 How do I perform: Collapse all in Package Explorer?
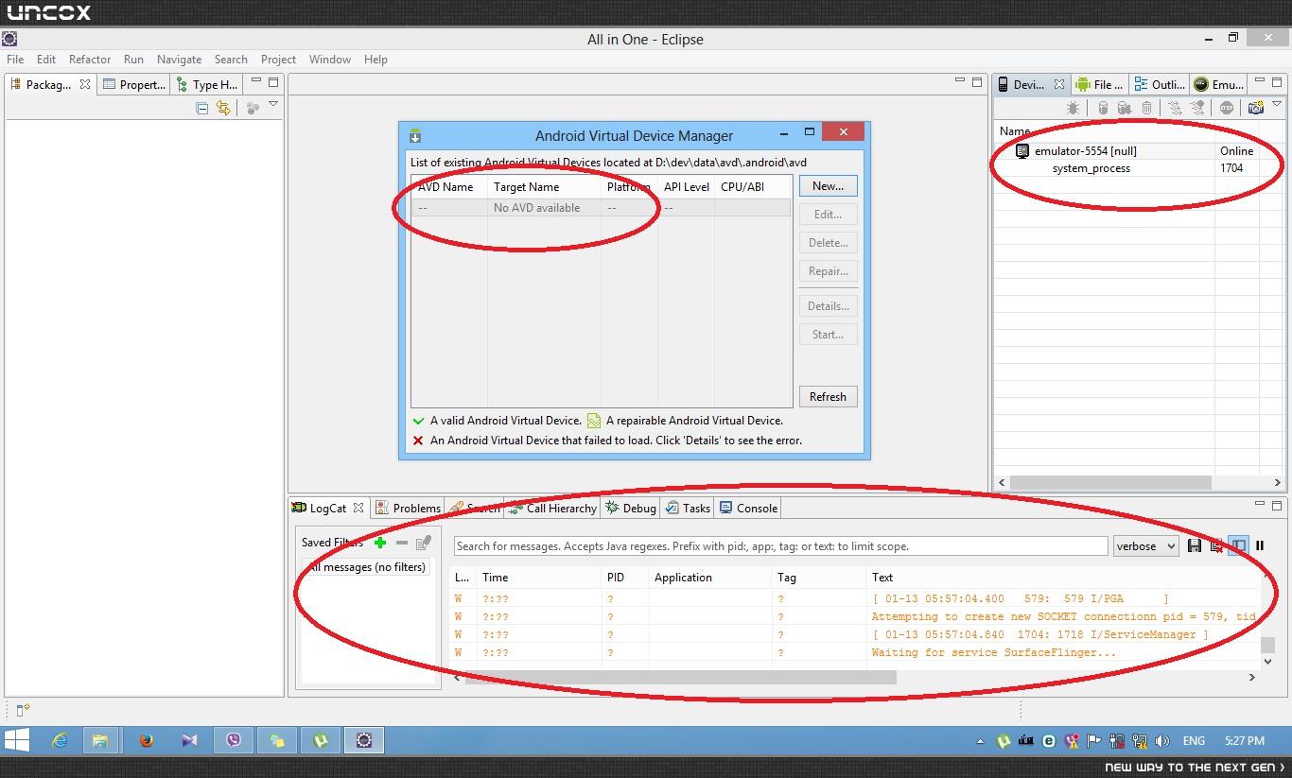(x=201, y=109)
